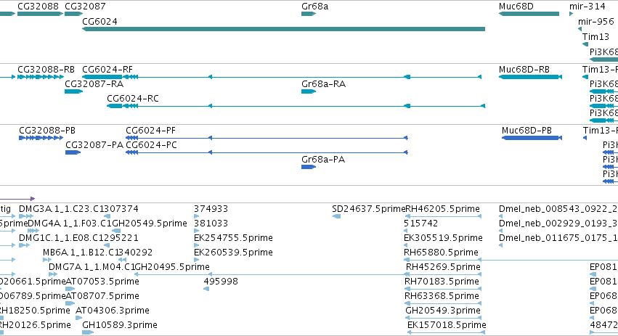The image size is (618, 336).
Task: Click the mir-956 arrow marker
Action: [580, 29]
